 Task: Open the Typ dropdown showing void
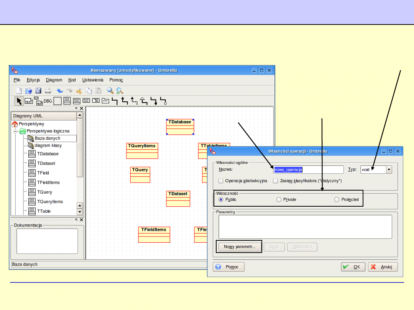(x=389, y=170)
